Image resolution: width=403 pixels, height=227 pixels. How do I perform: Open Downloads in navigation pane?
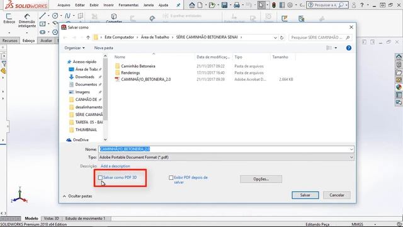click(84, 77)
